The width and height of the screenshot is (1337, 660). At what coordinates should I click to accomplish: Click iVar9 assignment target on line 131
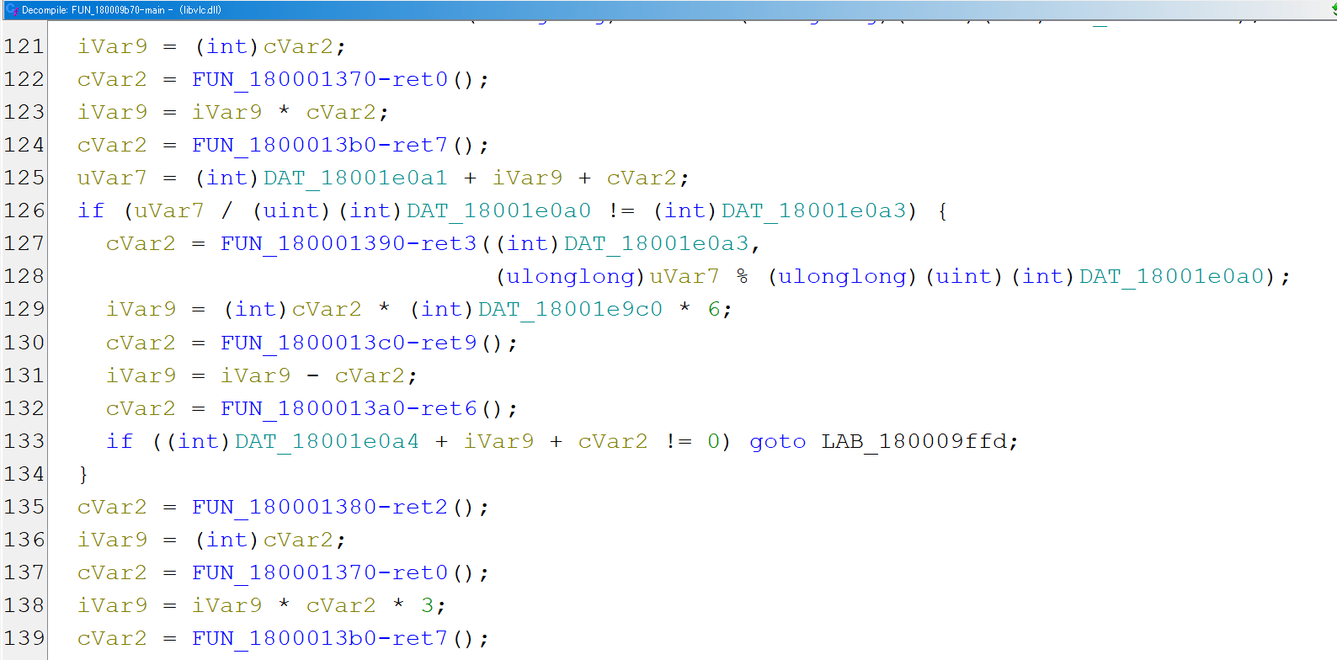[141, 375]
